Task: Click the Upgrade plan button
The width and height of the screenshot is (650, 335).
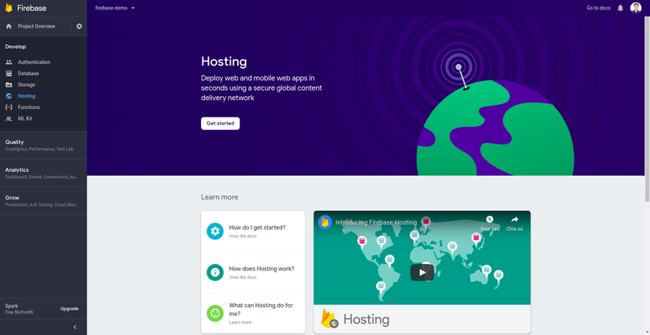Action: click(69, 309)
